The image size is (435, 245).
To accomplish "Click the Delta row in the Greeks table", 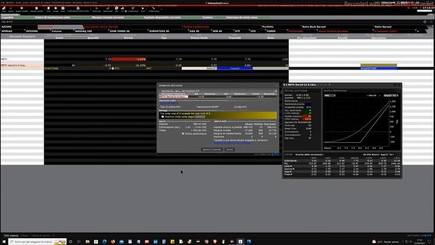I will tap(342, 166).
